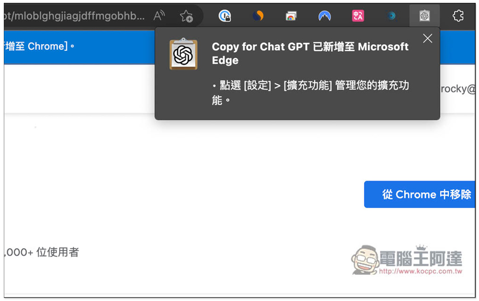Click the popup title Copy for Chat GPT 已新增至 Microsoft Edge

click(310, 54)
